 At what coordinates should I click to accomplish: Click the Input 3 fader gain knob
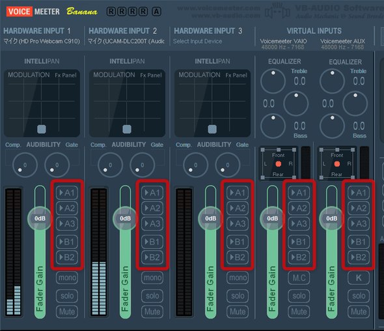210,218
